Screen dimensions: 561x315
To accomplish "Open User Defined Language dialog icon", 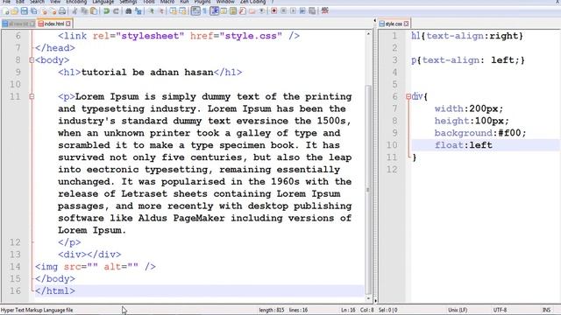I will click(x=224, y=11).
